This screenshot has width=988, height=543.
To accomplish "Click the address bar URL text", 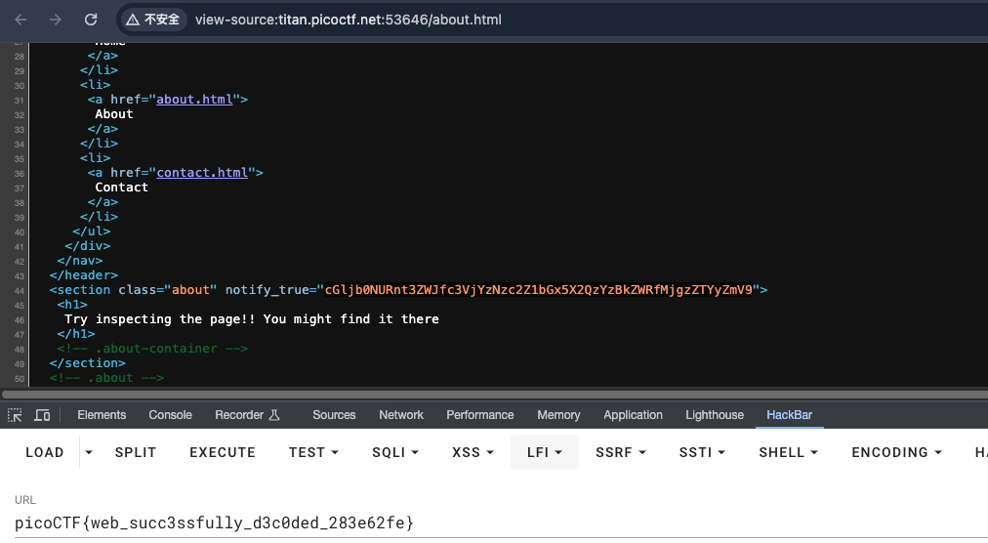I will point(349,20).
